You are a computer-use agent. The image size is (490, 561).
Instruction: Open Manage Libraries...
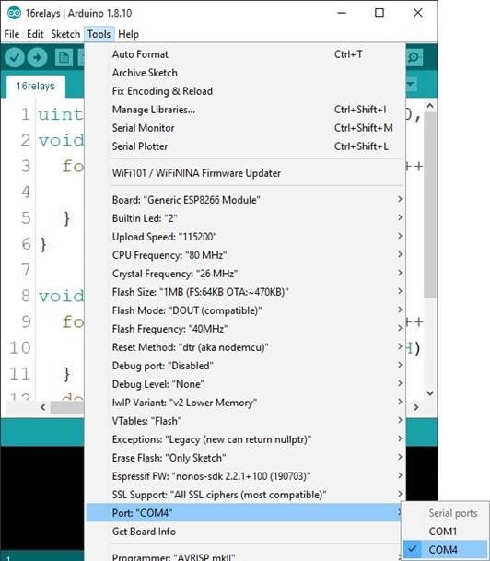click(245, 110)
